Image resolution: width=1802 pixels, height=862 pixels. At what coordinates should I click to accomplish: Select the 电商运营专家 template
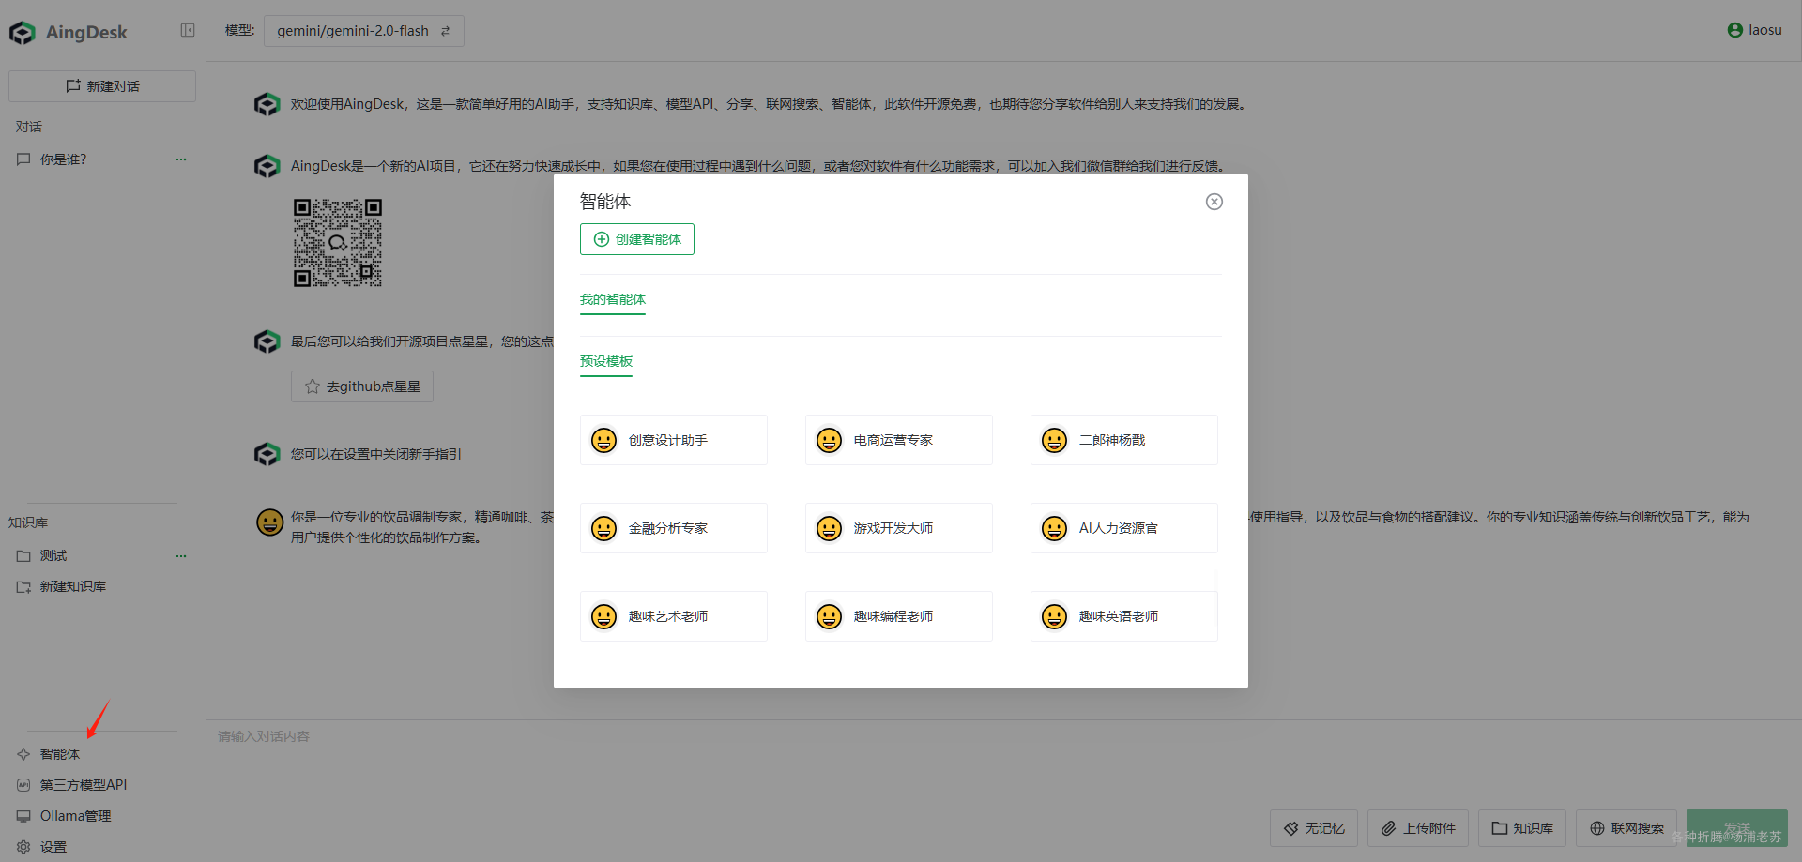point(899,440)
